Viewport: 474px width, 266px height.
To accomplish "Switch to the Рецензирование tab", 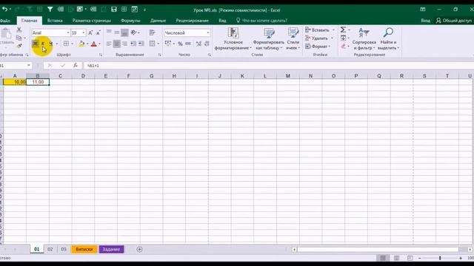I will [193, 21].
